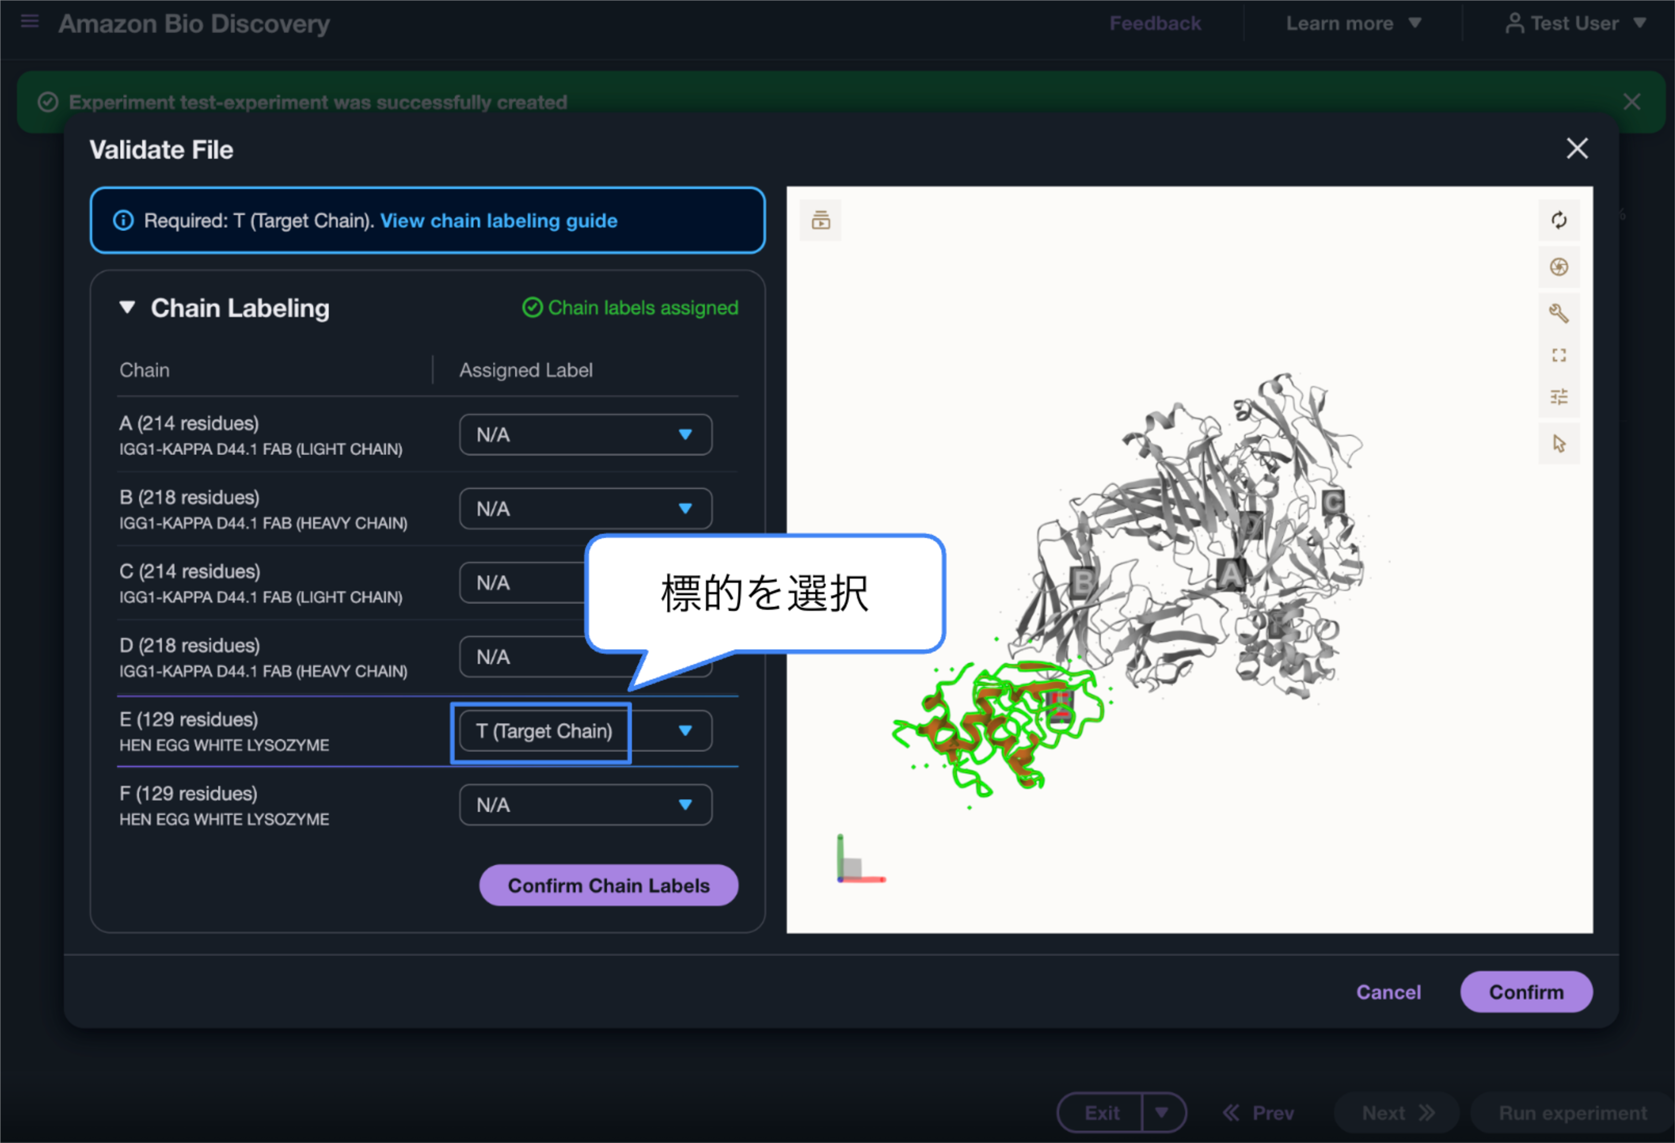Viewport: 1675px width, 1143px height.
Task: Click the Test User account icon
Action: click(x=1515, y=24)
